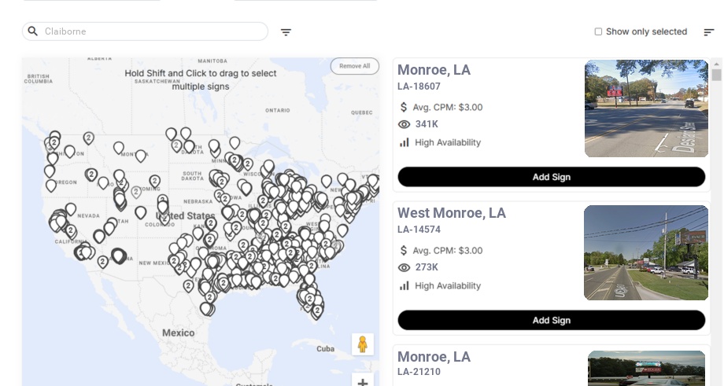The width and height of the screenshot is (724, 386).
Task: Click the West Monroe, LA listing title
Action: tap(451, 213)
